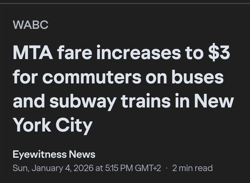
Task: Click the word buses in the headline
Action: click(197, 77)
